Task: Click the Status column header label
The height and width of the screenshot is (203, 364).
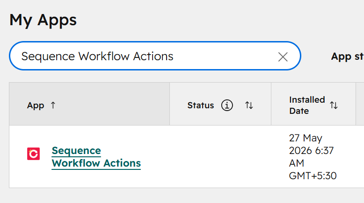Action: (201, 105)
